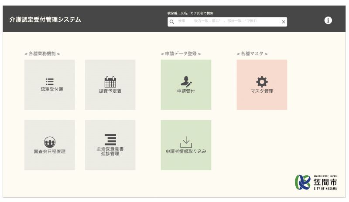
Task: Open 申請受付 via its text label
Action: pos(186,91)
